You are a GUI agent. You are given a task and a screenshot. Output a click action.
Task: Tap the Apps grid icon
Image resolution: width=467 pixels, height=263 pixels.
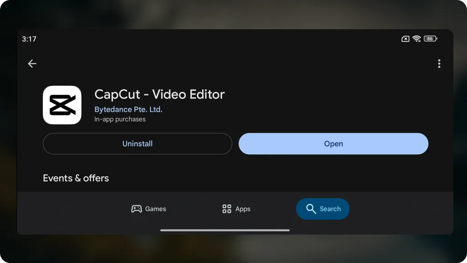coord(227,209)
